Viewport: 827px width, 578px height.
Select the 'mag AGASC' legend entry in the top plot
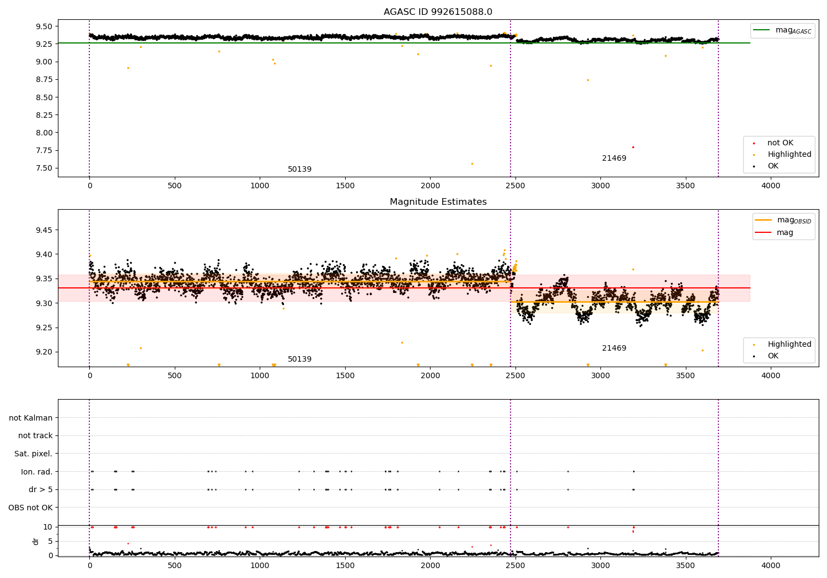click(793, 30)
